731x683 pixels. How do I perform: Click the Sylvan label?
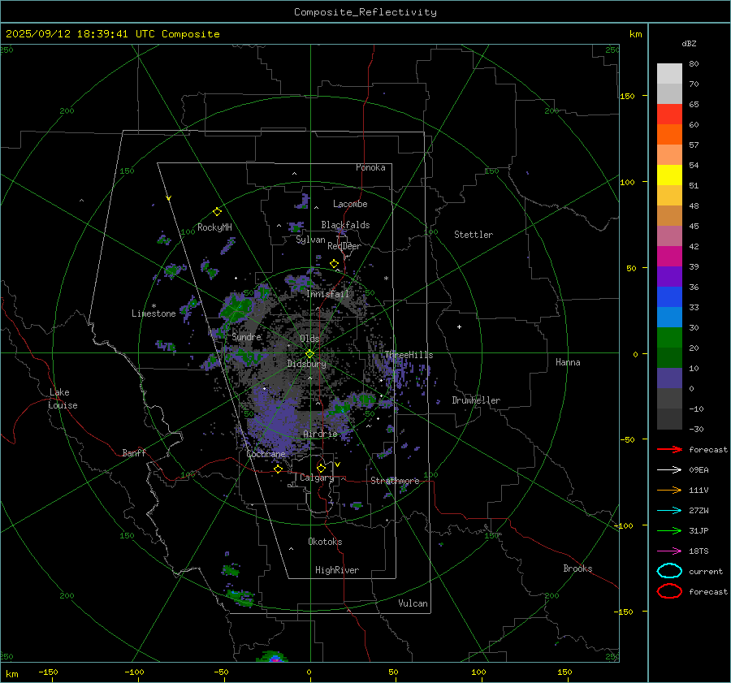click(310, 240)
